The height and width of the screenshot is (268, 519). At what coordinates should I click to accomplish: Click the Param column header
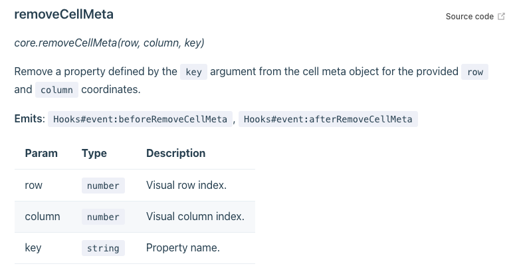(41, 154)
